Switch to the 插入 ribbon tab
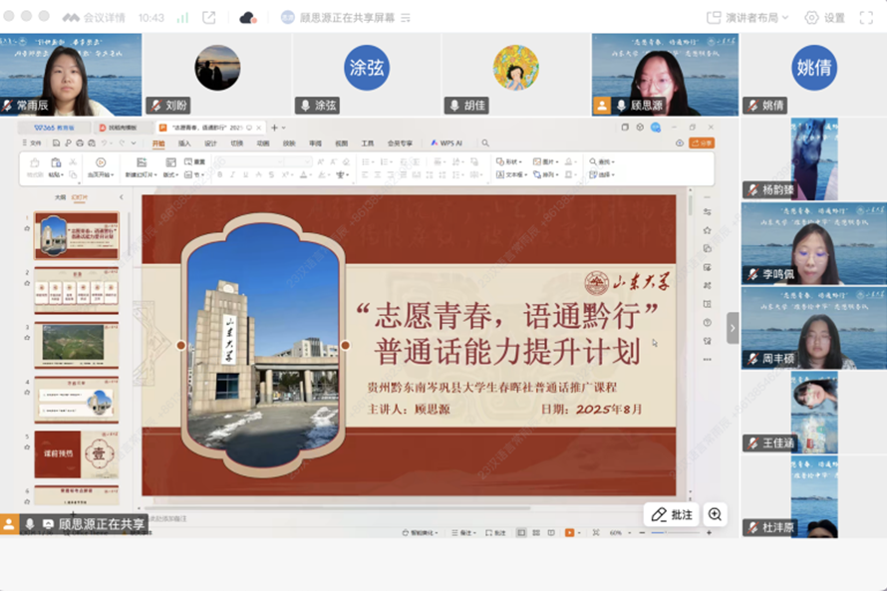The height and width of the screenshot is (591, 887). (184, 144)
